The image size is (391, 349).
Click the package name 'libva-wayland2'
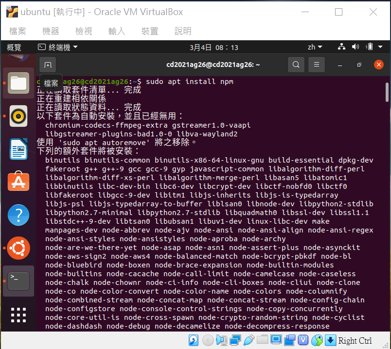point(207,134)
